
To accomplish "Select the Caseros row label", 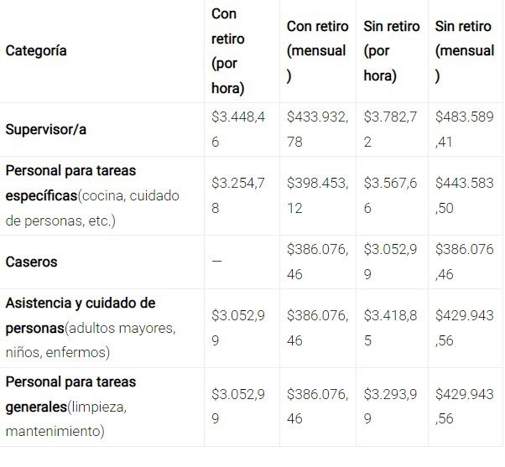I will (32, 262).
